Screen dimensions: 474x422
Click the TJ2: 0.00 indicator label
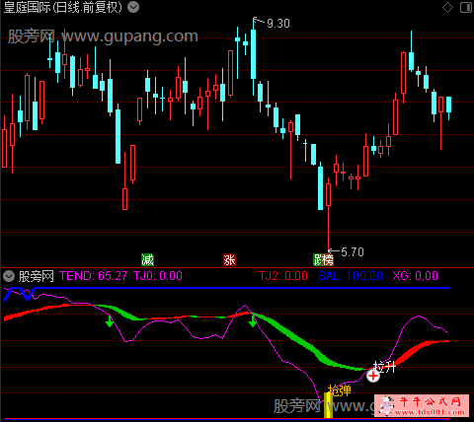(x=283, y=276)
